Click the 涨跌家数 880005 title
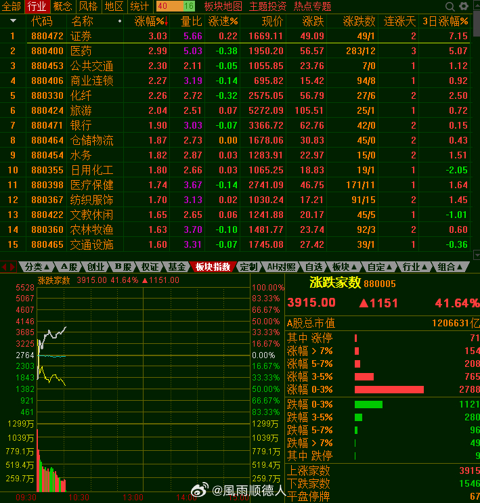The width and height of the screenshot is (480, 503). 352,283
